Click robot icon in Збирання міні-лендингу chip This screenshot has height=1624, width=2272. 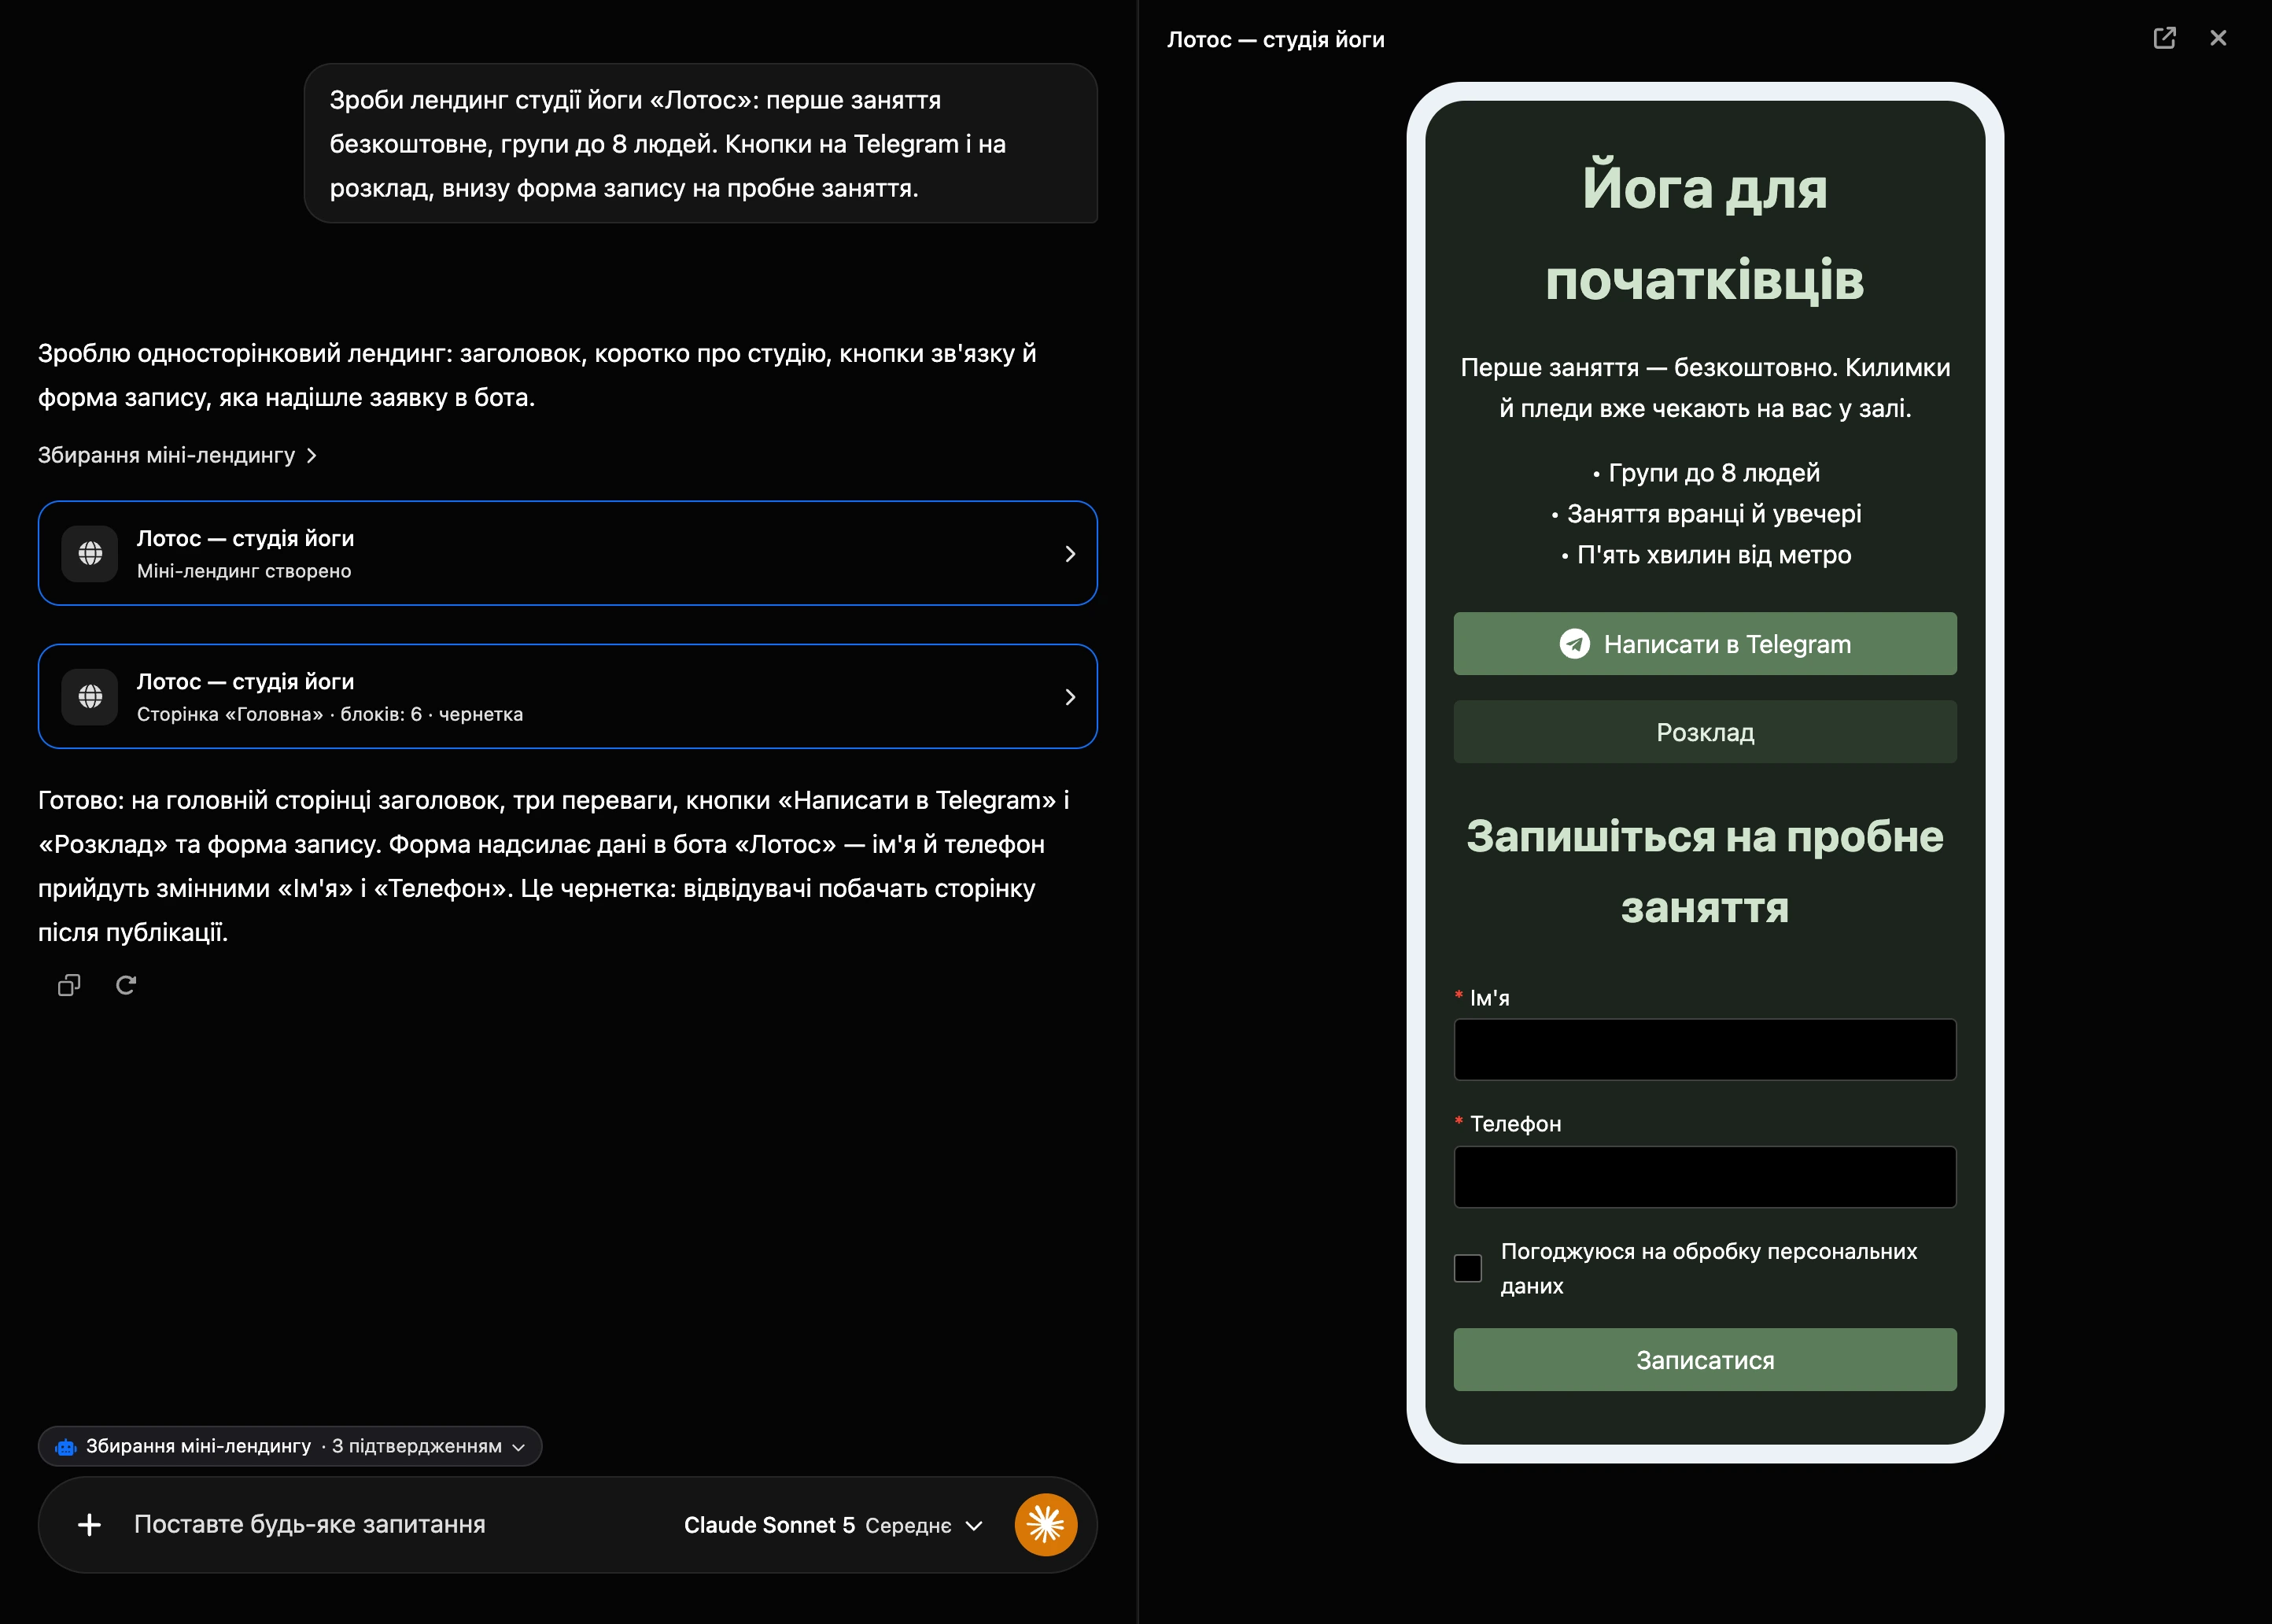[66, 1447]
